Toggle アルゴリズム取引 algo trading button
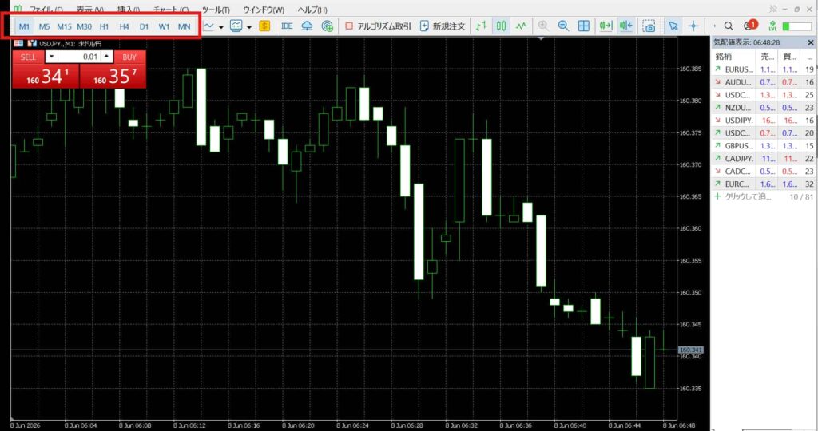Viewport: 818px width, 431px height. [378, 26]
